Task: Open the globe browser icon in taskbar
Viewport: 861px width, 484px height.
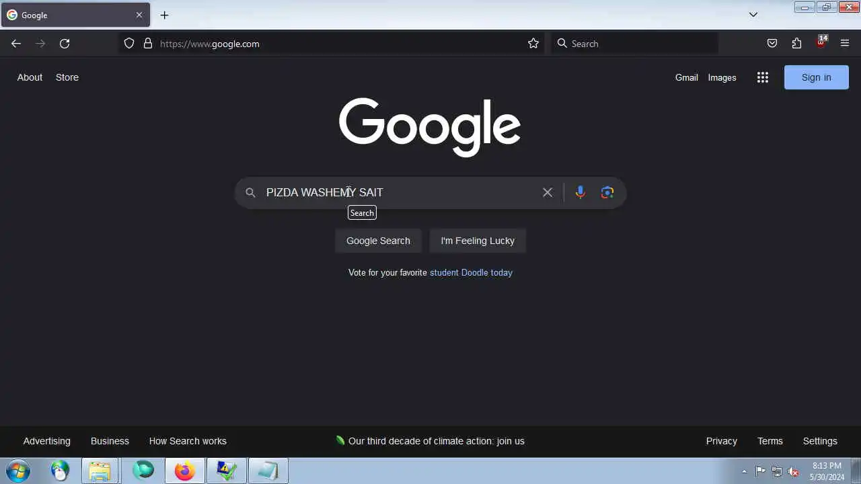Action: 61,471
